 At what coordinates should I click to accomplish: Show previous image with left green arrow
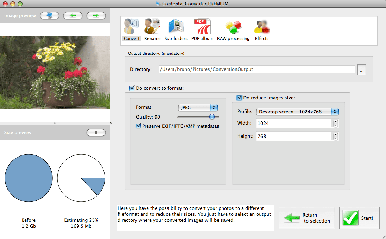72,16
